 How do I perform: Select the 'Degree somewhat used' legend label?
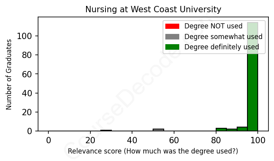[x=223, y=37]
